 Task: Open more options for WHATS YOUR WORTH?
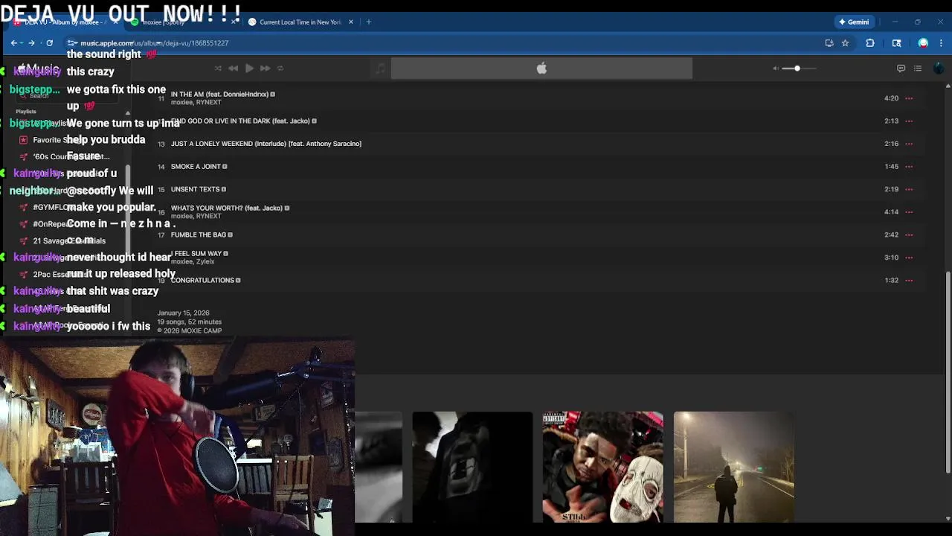(909, 212)
